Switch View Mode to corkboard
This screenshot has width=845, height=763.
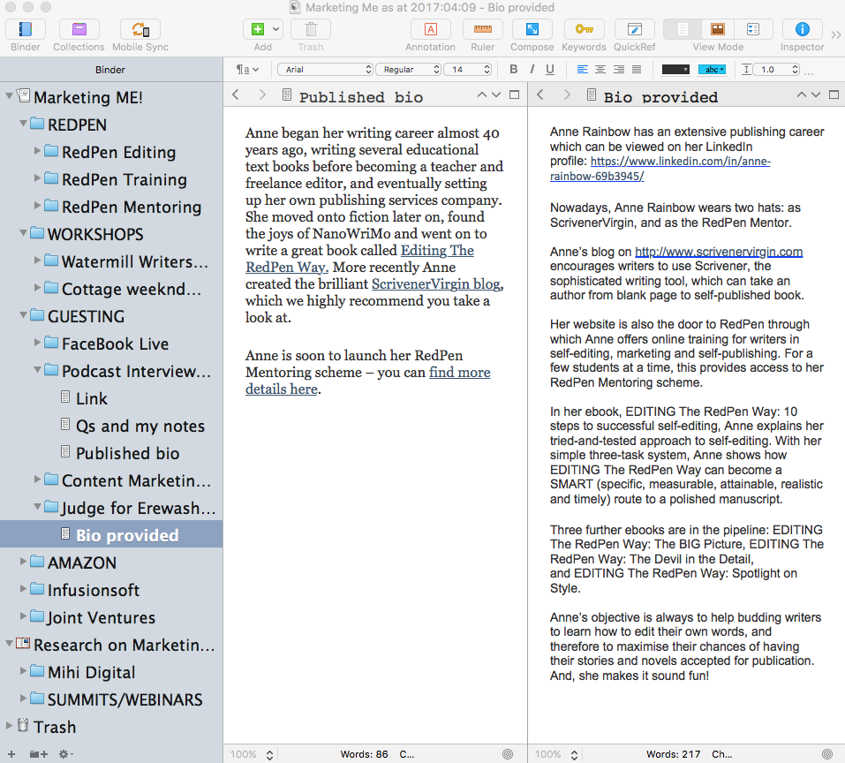(x=718, y=30)
